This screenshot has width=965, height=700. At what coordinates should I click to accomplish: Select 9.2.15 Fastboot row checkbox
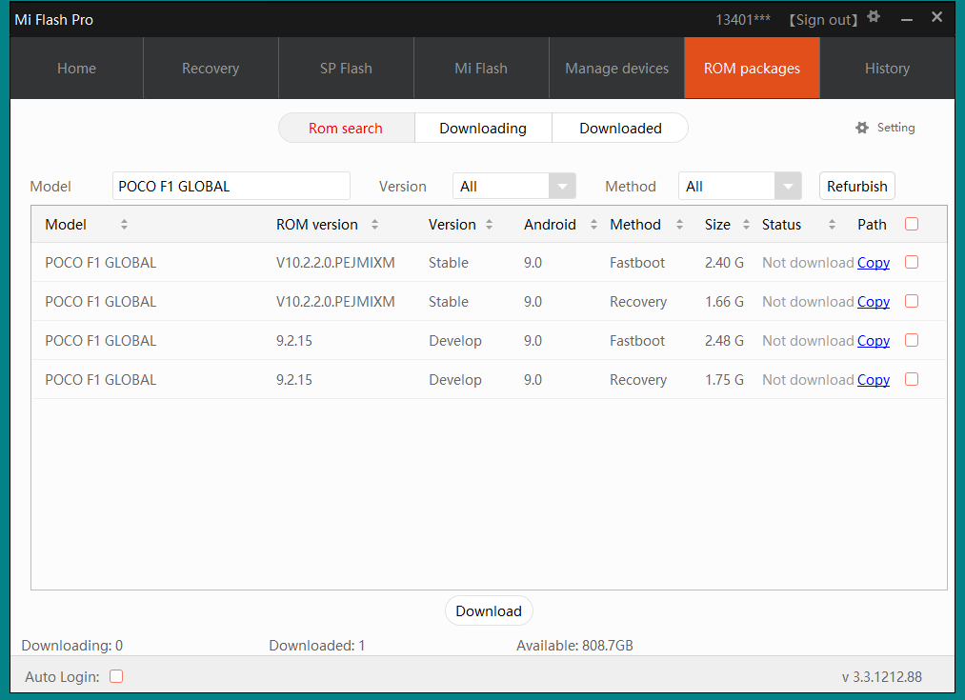click(912, 340)
